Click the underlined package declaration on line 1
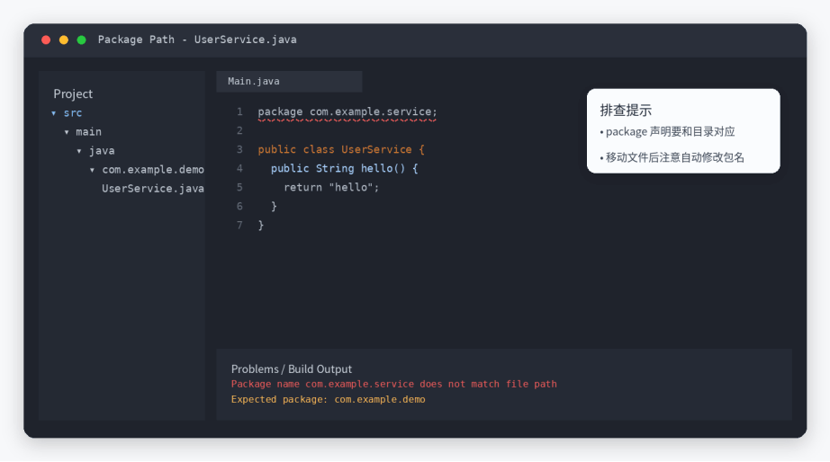Screen dimensions: 830x462 click(347, 112)
